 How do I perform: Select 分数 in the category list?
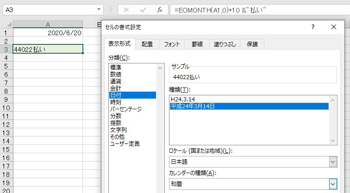tap(132, 116)
